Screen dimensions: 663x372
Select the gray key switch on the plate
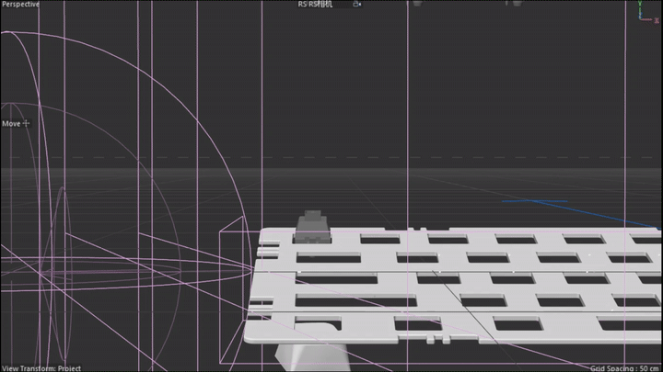coord(312,228)
